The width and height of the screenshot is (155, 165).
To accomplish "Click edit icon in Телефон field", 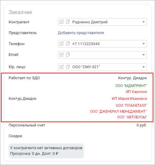I will [x=61, y=44].
